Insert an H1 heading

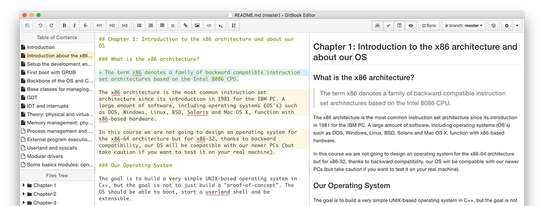[x=99, y=26]
